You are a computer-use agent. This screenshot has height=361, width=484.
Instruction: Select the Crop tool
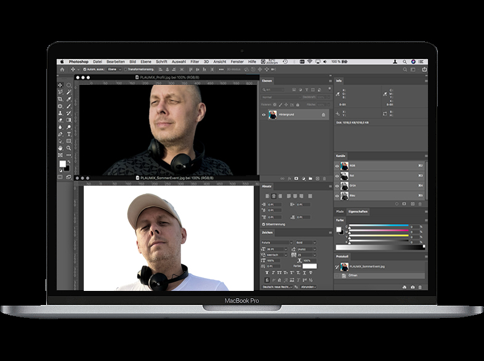(x=60, y=98)
